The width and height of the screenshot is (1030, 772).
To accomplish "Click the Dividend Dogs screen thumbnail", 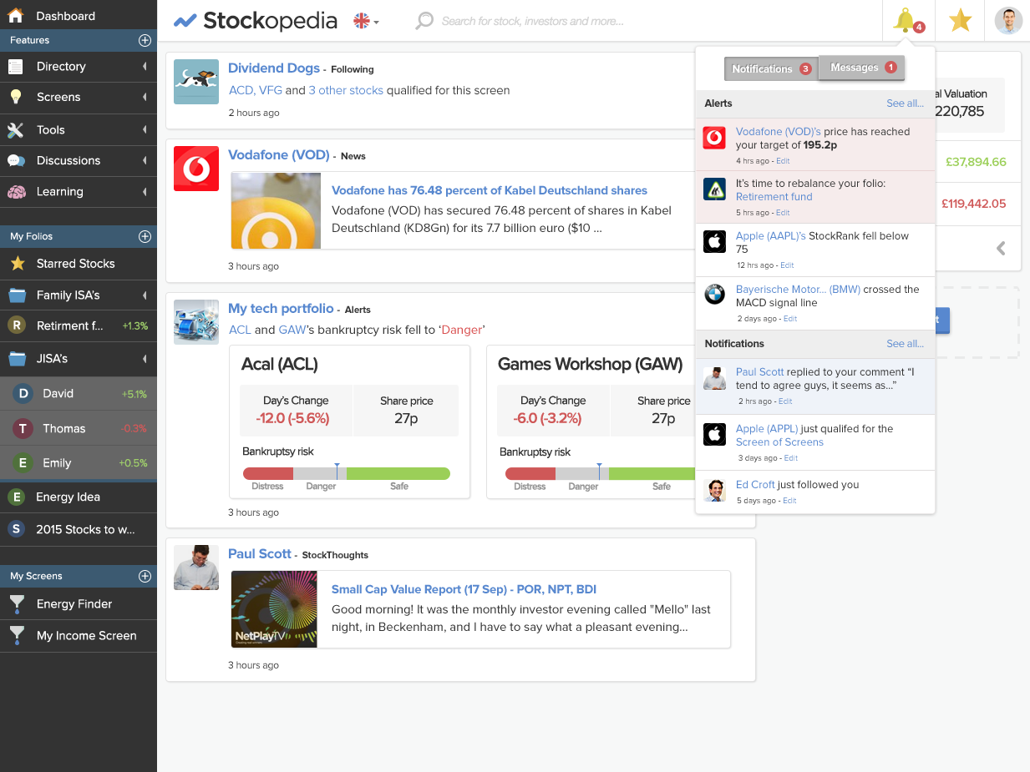I will click(196, 82).
